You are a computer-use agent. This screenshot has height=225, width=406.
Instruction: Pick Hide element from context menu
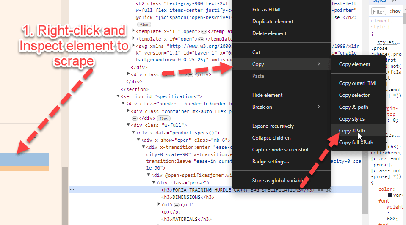(x=267, y=95)
